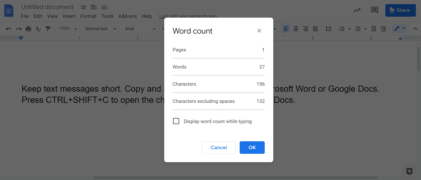The height and width of the screenshot is (180, 421).
Task: Confirm the dialog with OK
Action: coord(252,148)
